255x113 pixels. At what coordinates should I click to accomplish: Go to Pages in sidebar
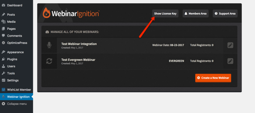[x=11, y=29]
